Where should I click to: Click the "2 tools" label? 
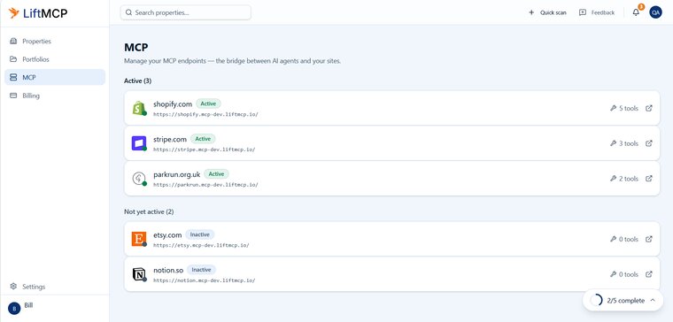[x=629, y=179]
